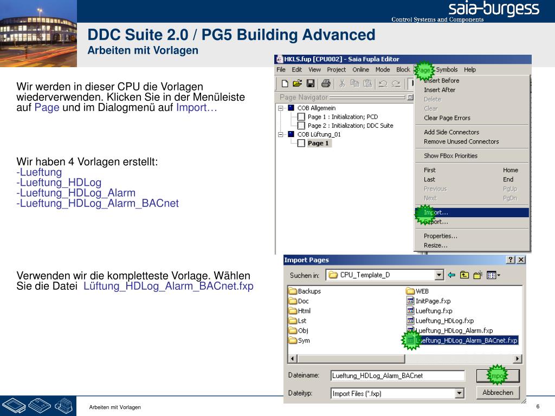Open the View menu
The image size is (555, 416).
tap(314, 70)
